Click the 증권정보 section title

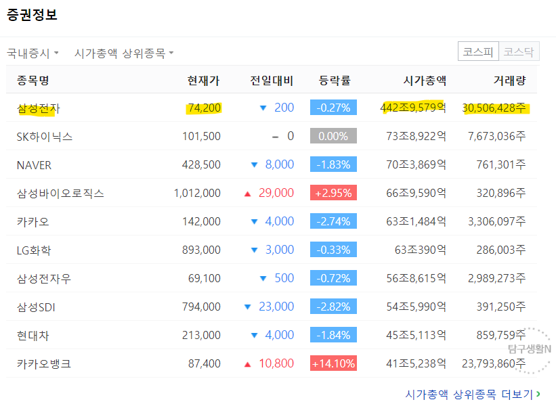click(x=32, y=14)
